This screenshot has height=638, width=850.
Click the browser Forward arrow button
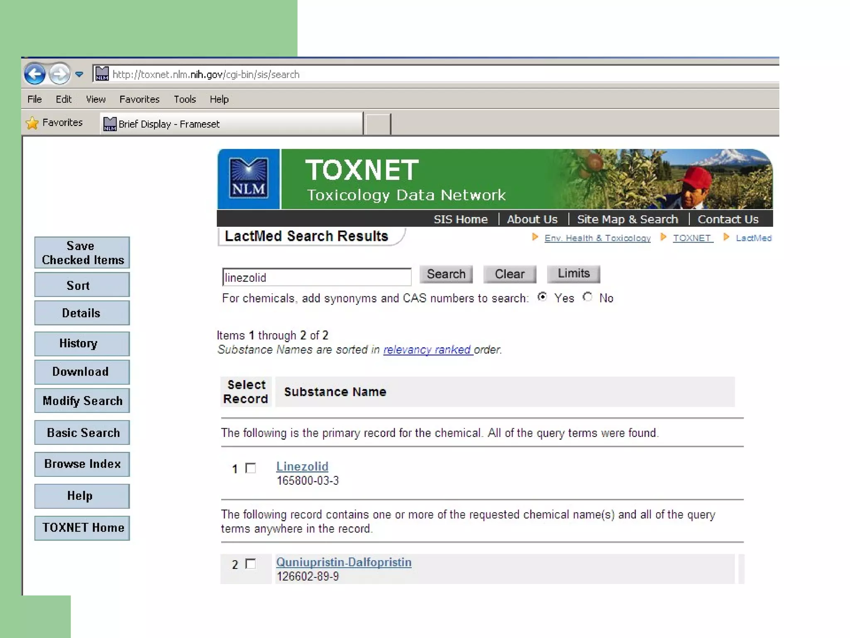click(x=59, y=74)
